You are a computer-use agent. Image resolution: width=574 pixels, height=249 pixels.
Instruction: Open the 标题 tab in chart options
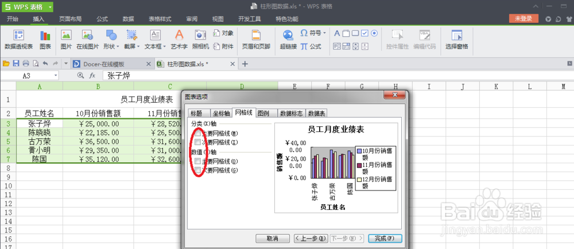point(199,114)
